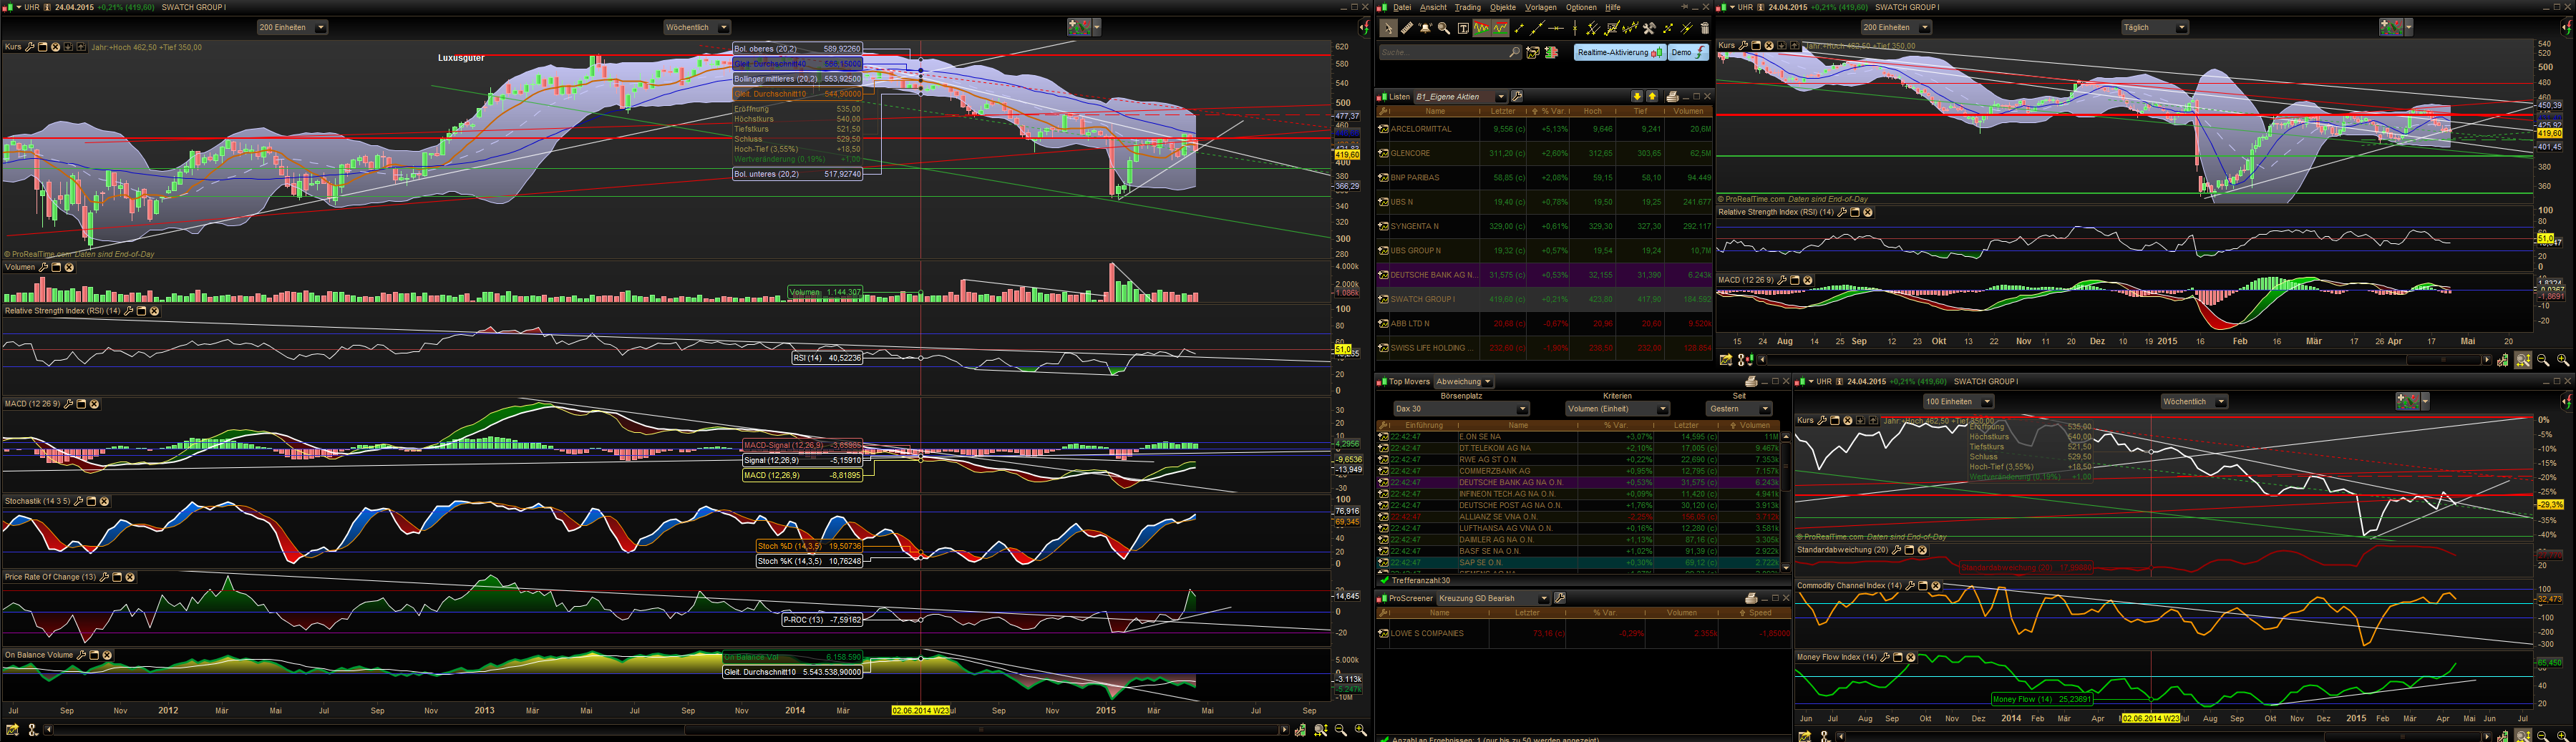Click the Demo button

[x=1688, y=53]
